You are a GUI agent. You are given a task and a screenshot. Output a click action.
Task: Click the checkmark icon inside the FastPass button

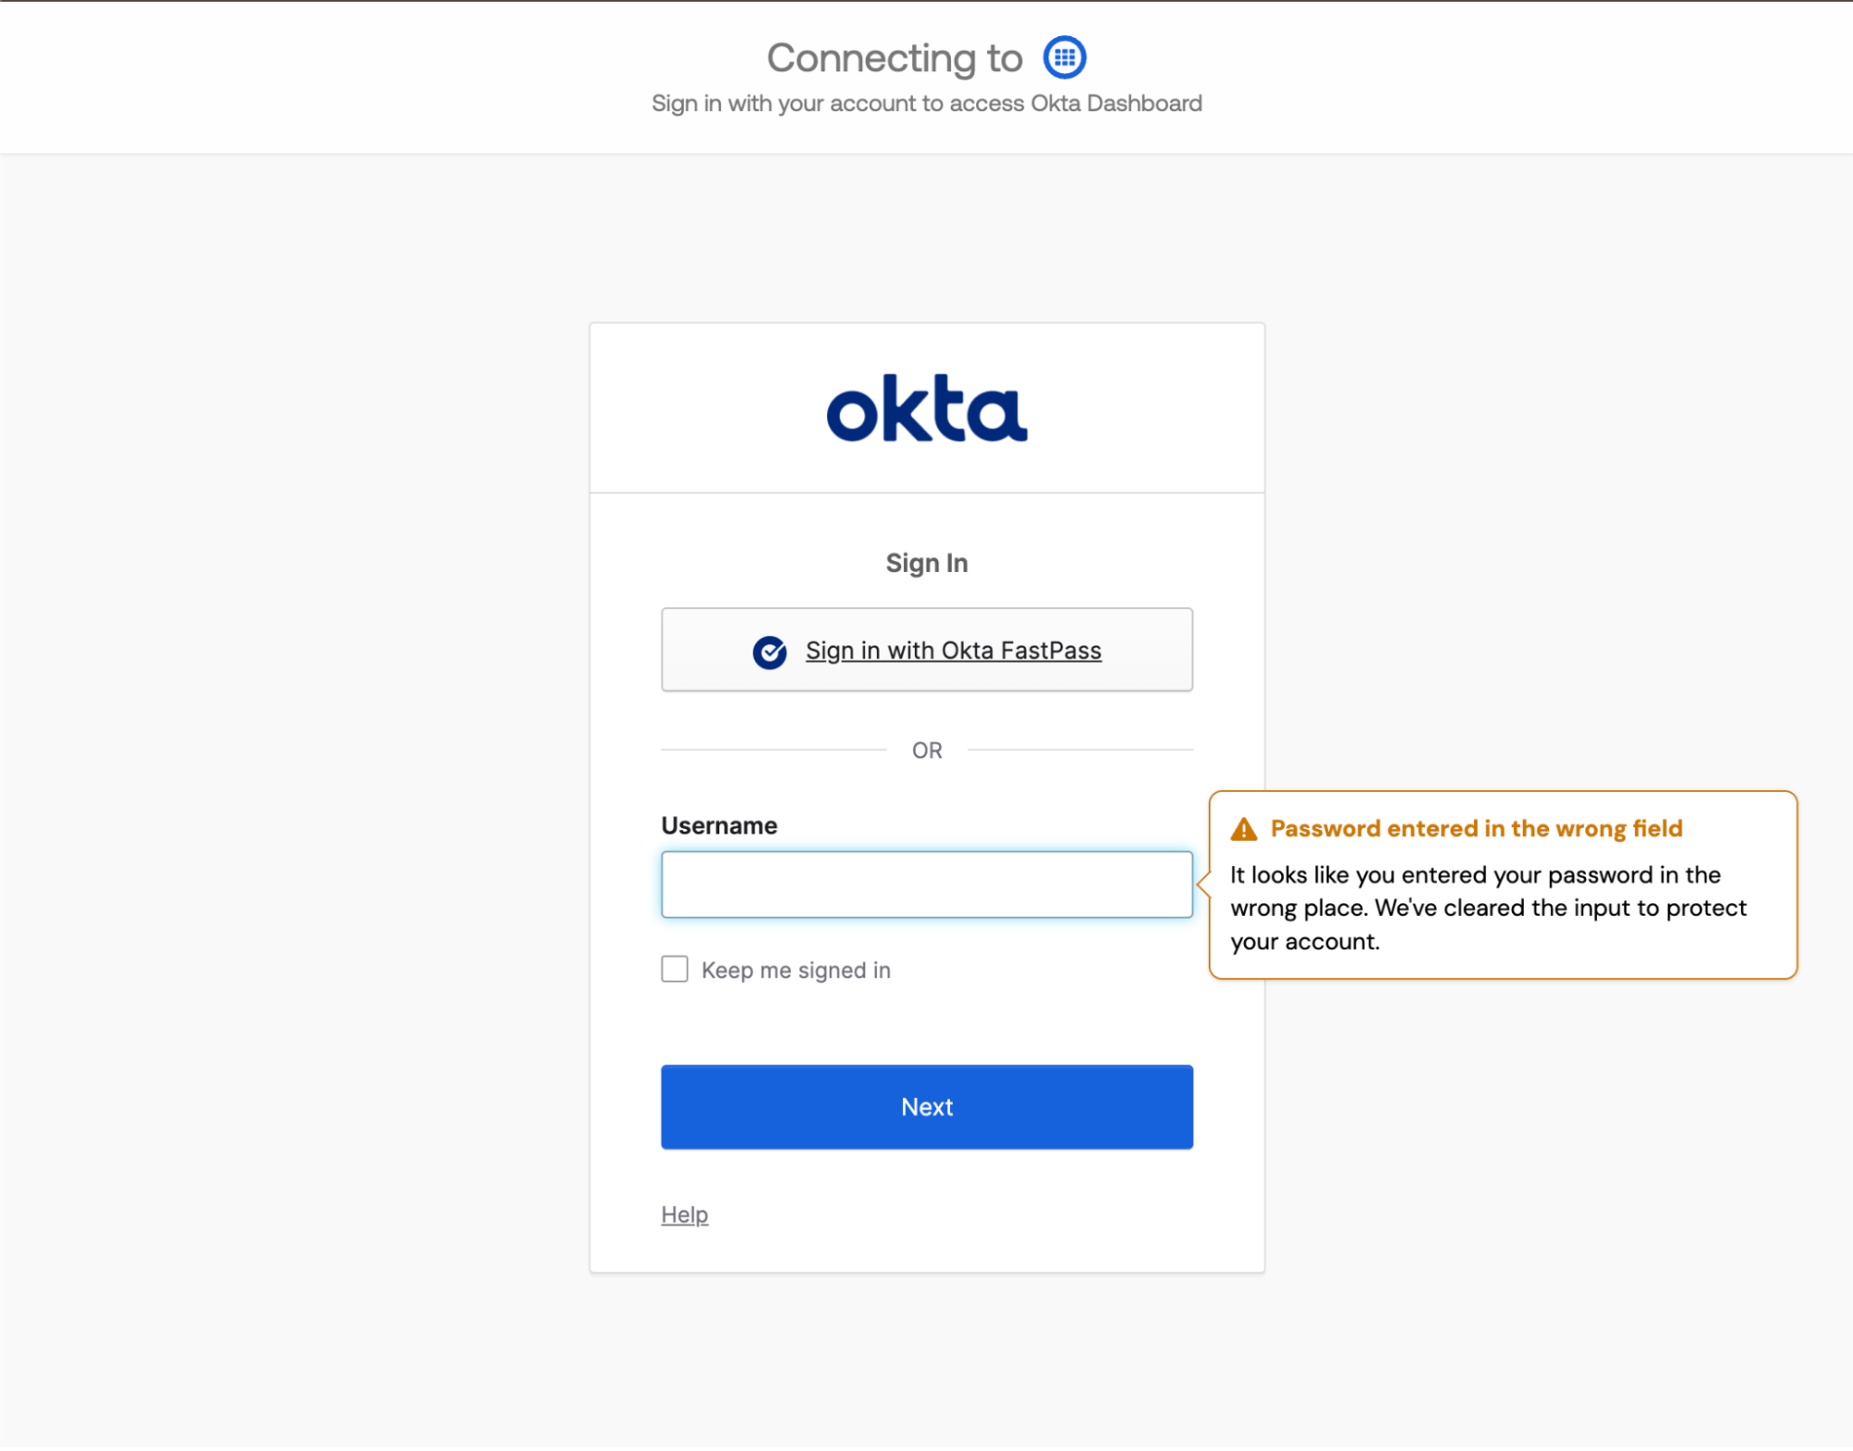[769, 650]
